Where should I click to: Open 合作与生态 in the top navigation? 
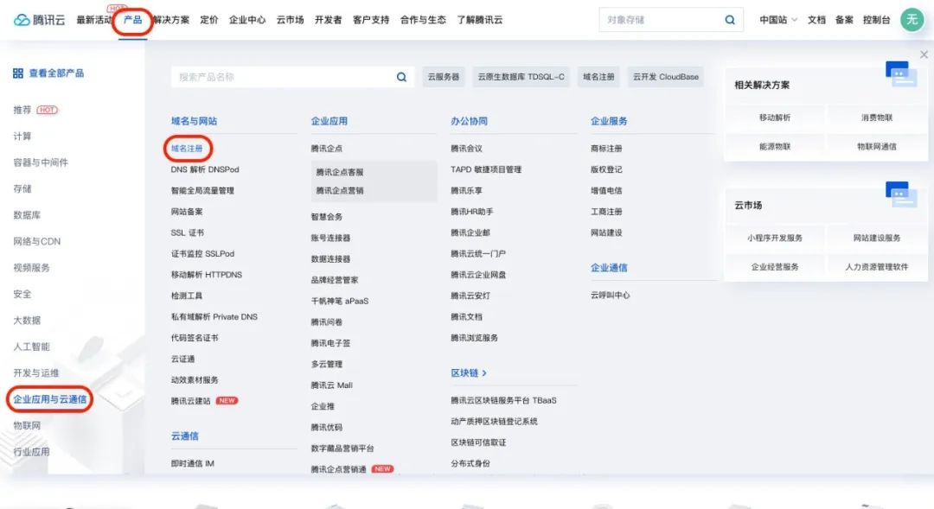[423, 20]
